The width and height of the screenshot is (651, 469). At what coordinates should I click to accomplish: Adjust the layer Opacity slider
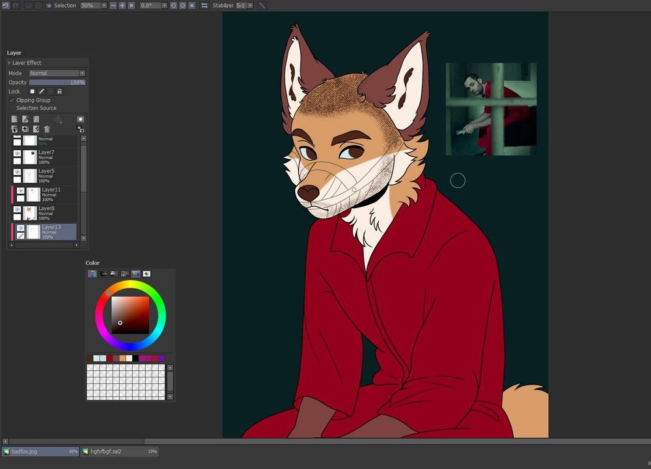coord(57,82)
